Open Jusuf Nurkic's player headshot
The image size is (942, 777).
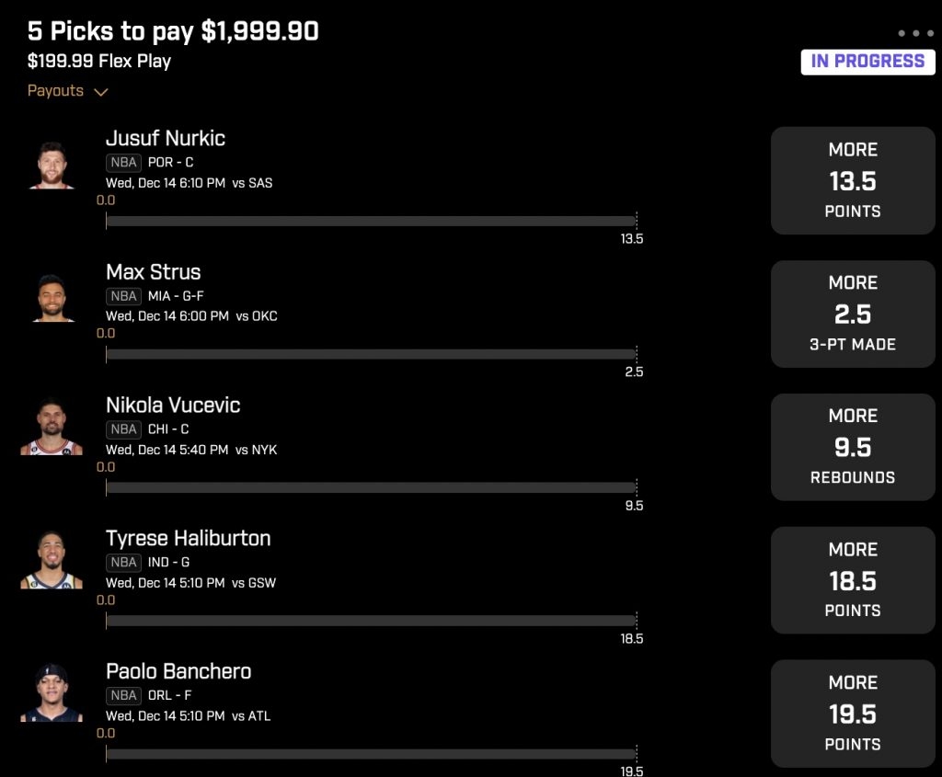pyautogui.click(x=52, y=166)
